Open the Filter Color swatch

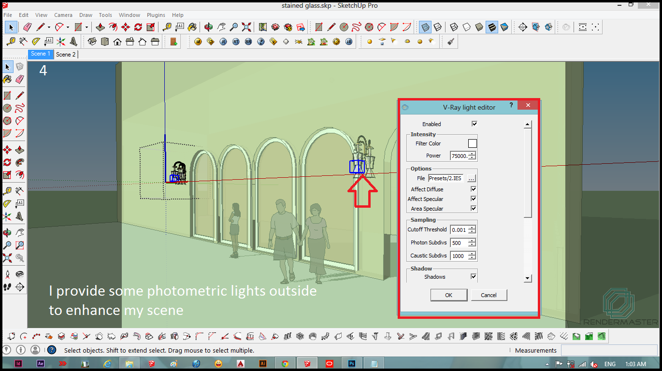pyautogui.click(x=473, y=143)
